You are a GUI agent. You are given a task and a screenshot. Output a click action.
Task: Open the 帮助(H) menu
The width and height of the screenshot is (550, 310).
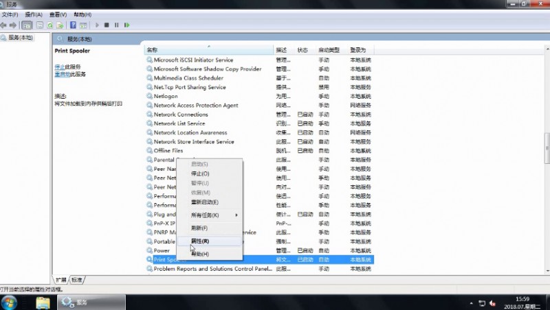pos(82,14)
